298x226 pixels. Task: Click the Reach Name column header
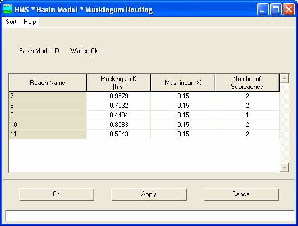tap(48, 83)
